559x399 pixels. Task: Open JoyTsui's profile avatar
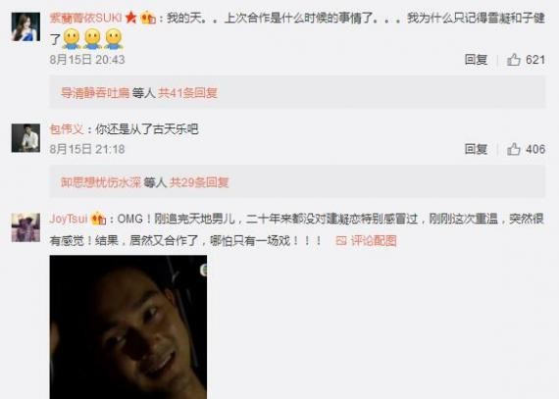click(x=25, y=227)
